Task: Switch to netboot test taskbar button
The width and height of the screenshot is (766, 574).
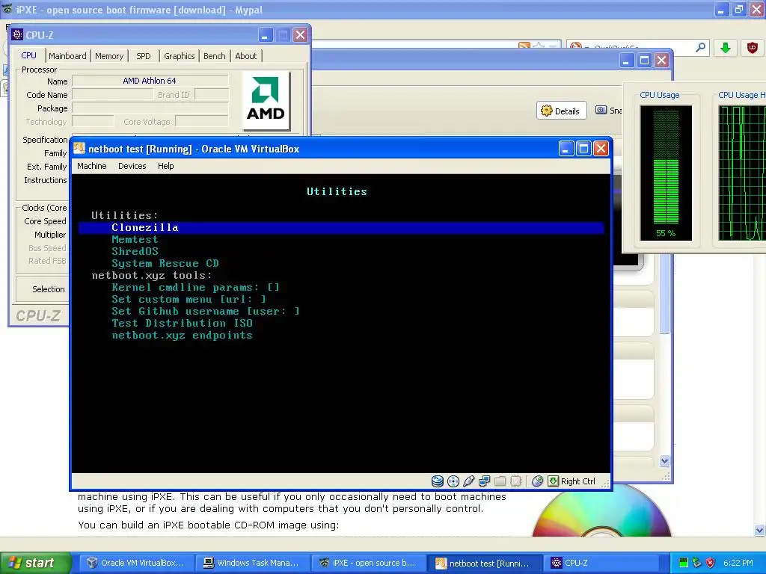Action: 484,563
